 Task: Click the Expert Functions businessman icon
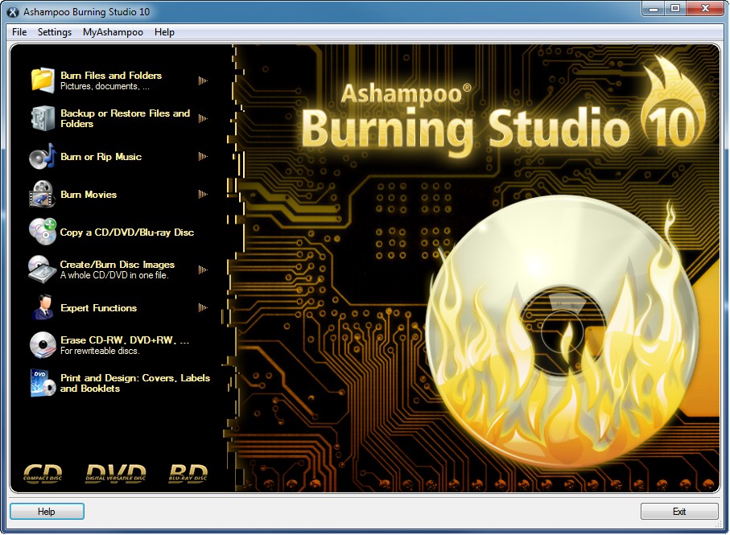[43, 307]
